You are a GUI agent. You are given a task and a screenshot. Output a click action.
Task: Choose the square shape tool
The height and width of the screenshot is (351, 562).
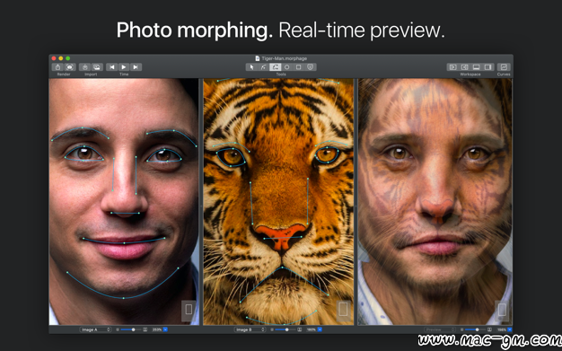point(299,67)
